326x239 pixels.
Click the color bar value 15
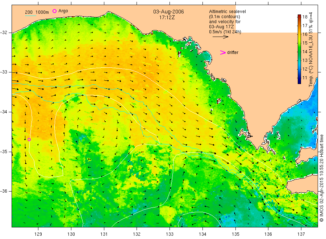click(305, 43)
